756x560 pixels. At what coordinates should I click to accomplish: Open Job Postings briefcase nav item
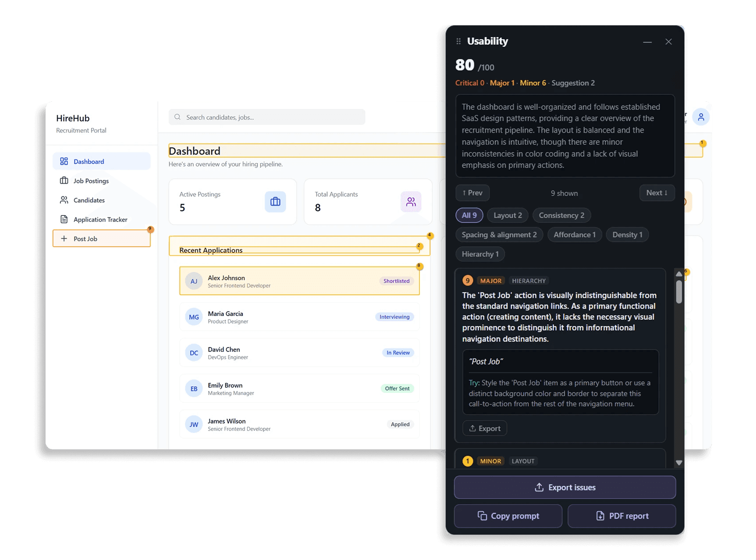pos(101,181)
